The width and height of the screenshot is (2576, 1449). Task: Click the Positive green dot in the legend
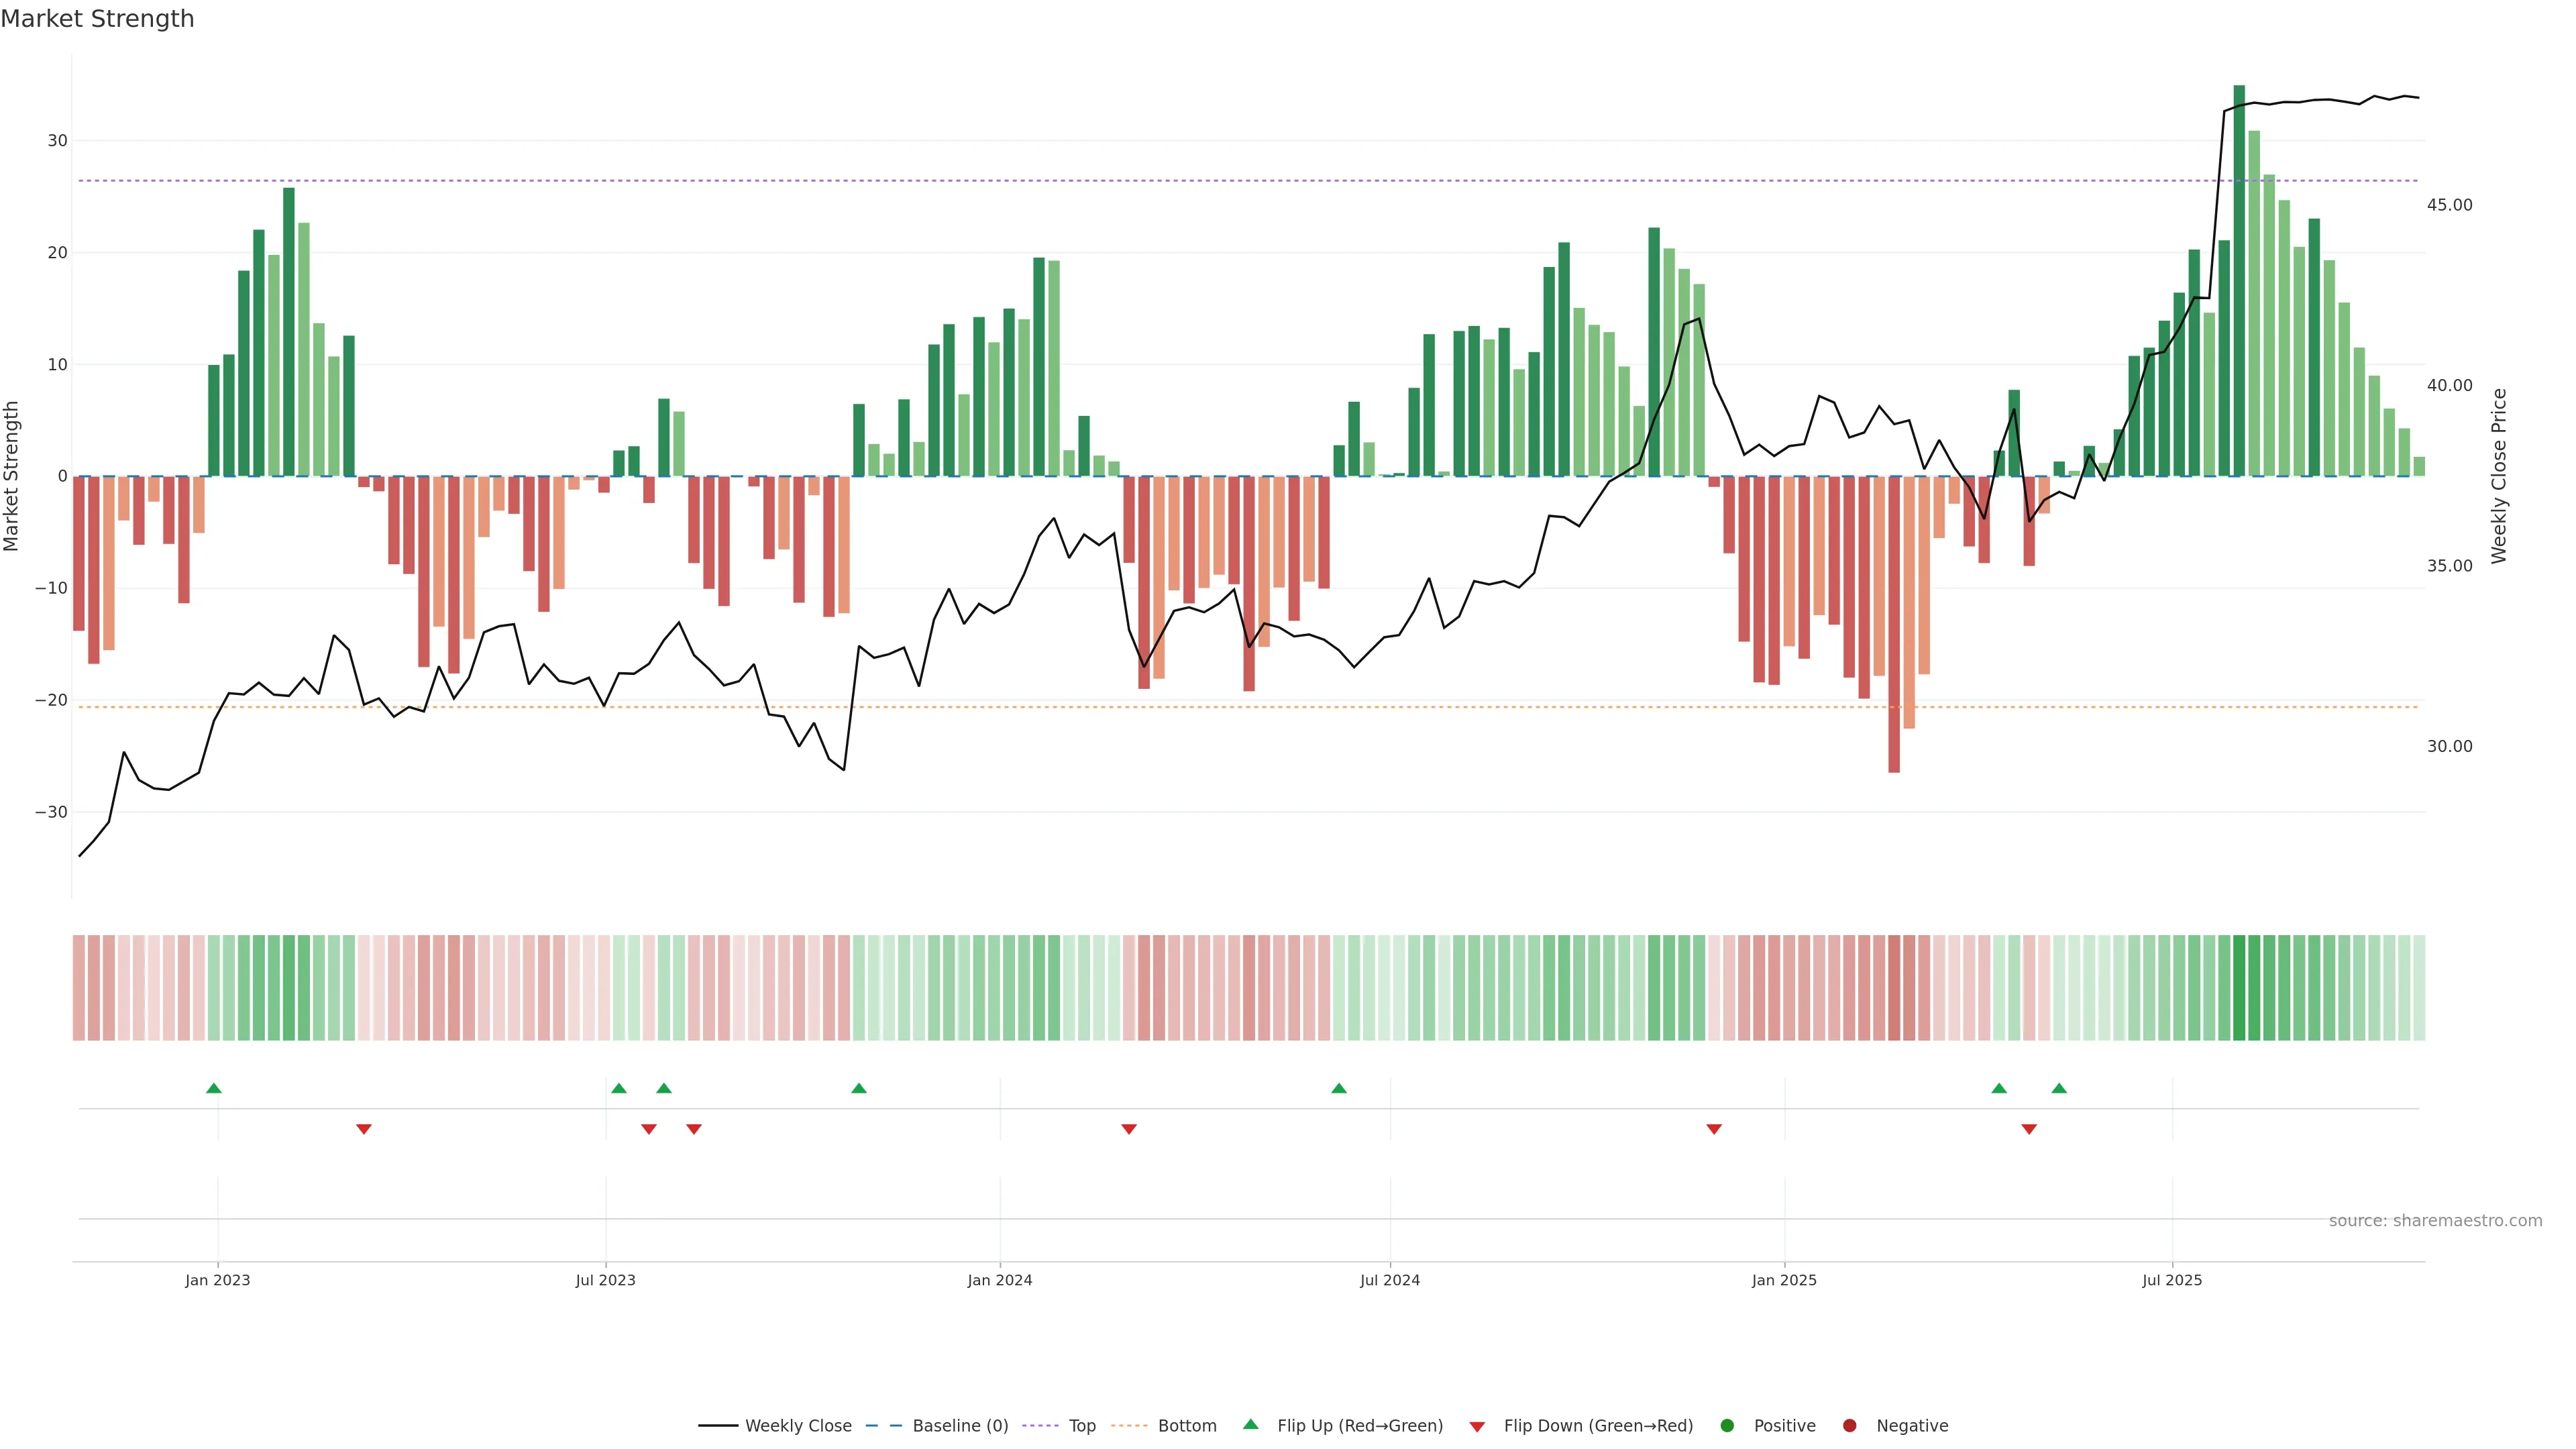coord(1727,1426)
